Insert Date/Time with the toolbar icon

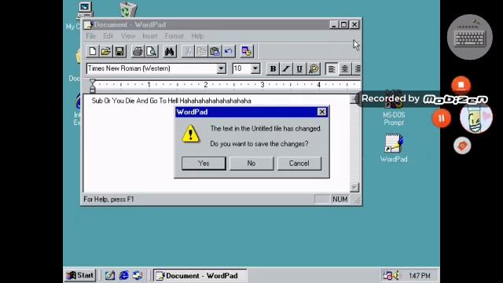(246, 51)
